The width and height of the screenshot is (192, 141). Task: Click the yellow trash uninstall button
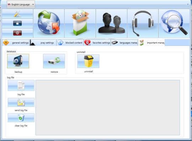[88, 61]
